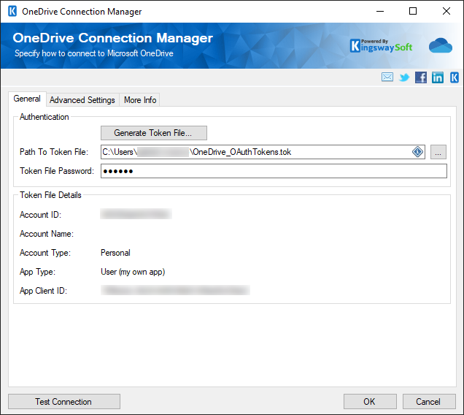Open the Twitter bird icon
Viewport: 464px width, 415px height.
tap(404, 77)
